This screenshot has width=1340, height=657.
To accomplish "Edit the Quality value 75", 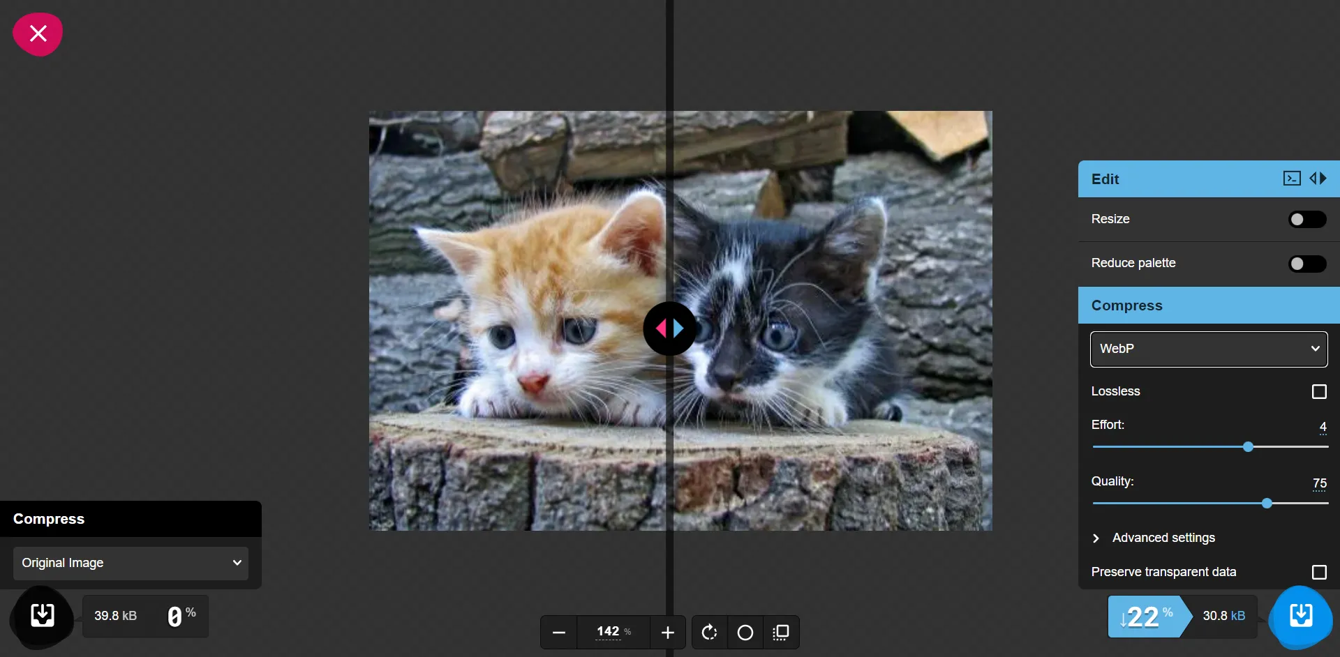I will click(1319, 483).
